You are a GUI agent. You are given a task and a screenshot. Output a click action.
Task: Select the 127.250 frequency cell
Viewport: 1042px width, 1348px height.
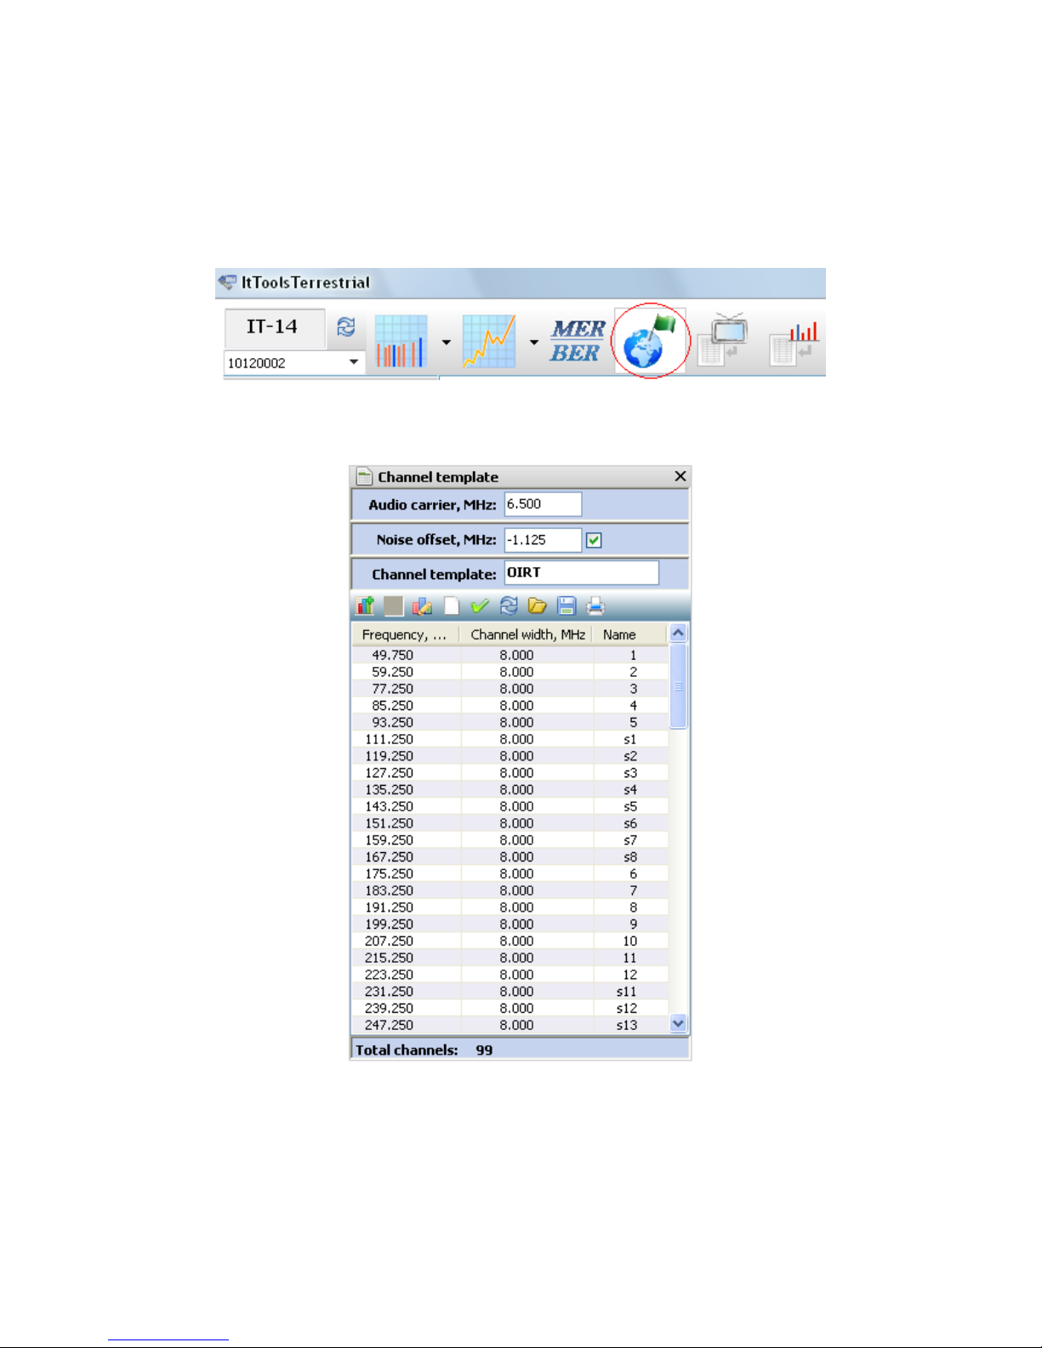pos(407,773)
